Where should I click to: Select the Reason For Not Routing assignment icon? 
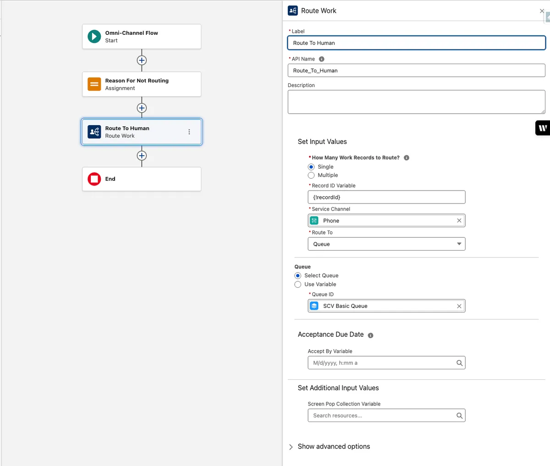click(94, 84)
